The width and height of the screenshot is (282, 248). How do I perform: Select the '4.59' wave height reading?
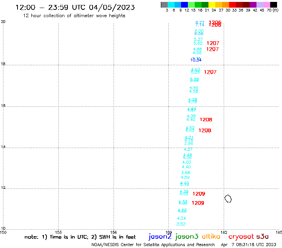185,177
